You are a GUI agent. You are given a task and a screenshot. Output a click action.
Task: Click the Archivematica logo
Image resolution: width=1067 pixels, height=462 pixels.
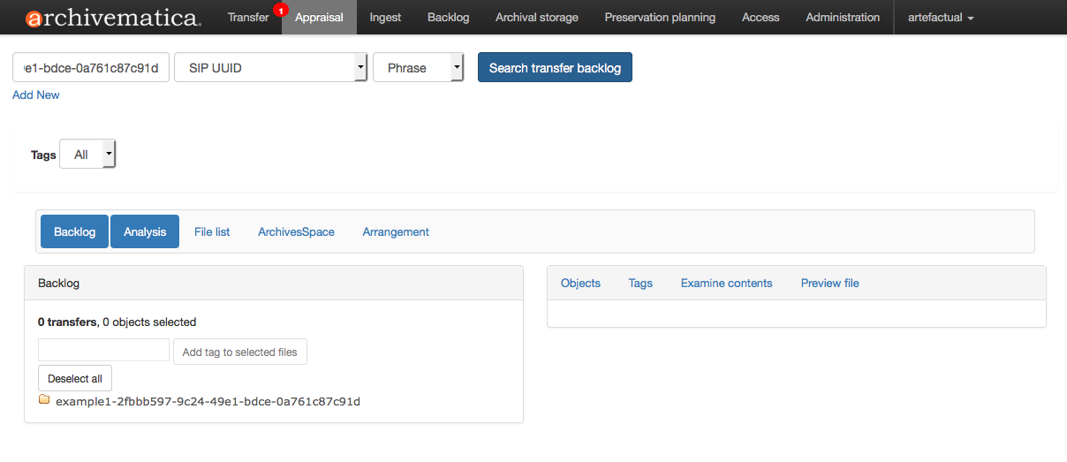[113, 18]
